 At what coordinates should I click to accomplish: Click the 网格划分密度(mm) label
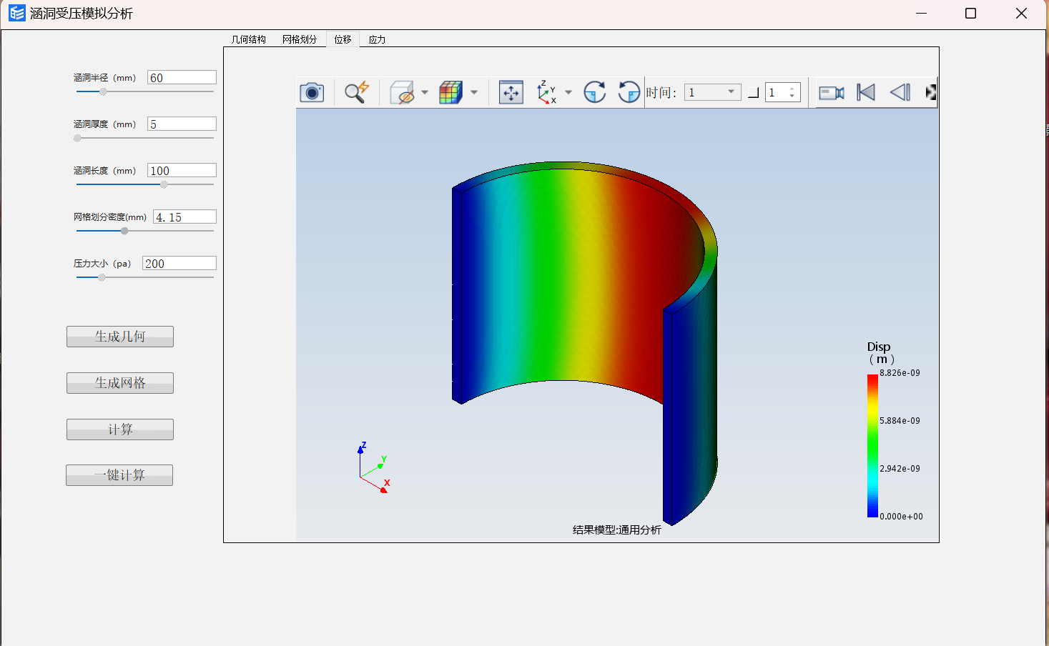(x=110, y=217)
